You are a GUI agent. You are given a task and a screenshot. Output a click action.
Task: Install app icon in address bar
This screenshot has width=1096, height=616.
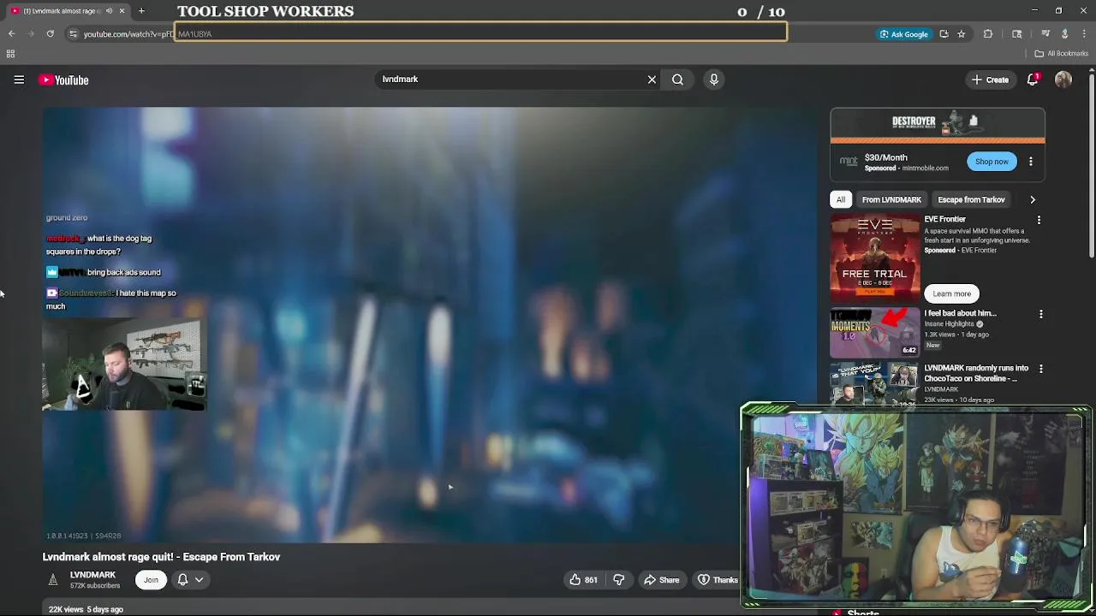pyautogui.click(x=944, y=33)
